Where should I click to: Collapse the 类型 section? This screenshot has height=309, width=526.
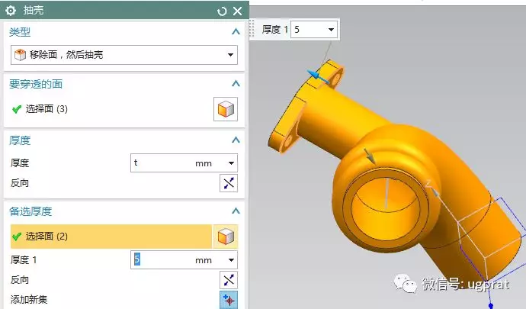(x=236, y=32)
